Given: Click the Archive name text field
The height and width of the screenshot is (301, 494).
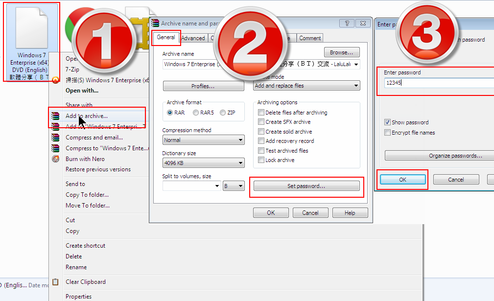Looking at the screenshot, I should coord(261,64).
